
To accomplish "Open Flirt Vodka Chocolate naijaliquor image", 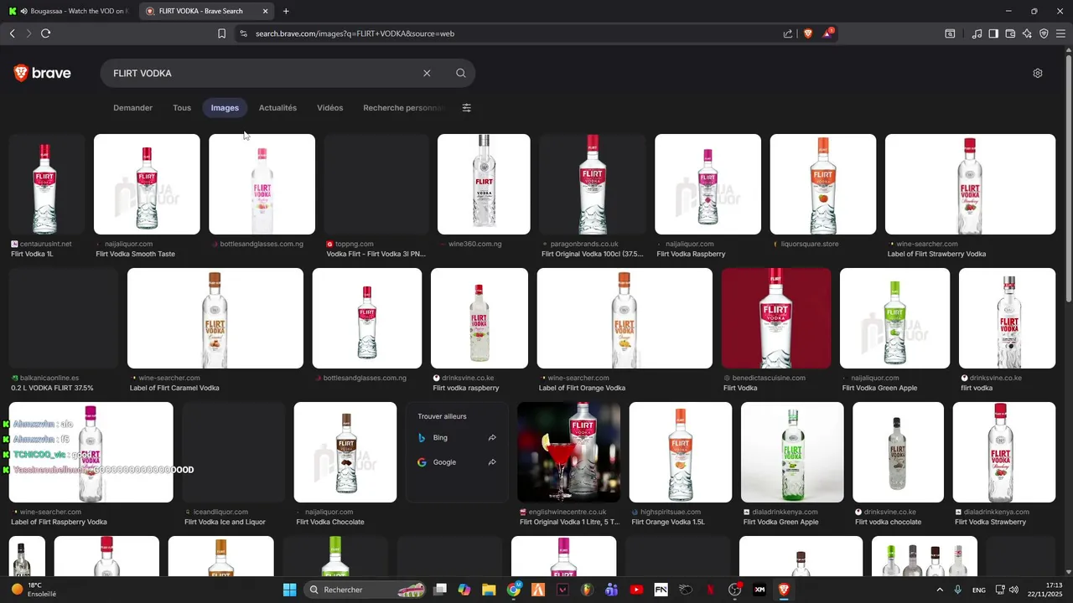I will click(345, 452).
